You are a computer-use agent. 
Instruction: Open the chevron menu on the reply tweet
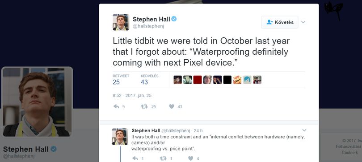point(304,130)
